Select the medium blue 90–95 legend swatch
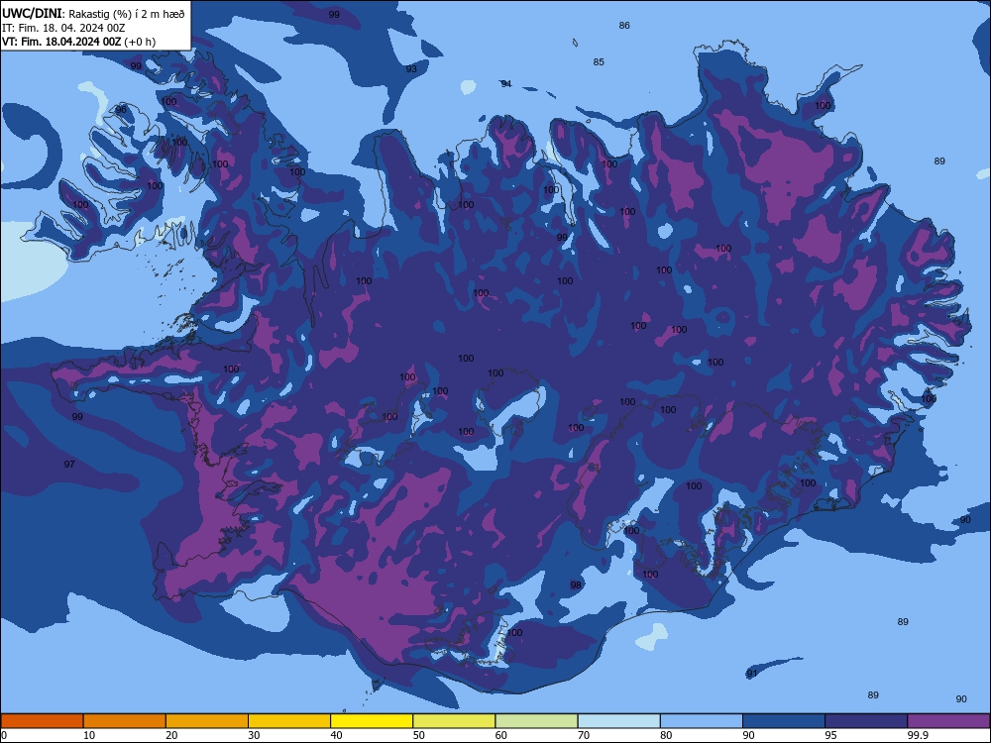This screenshot has width=991, height=743. tap(784, 721)
